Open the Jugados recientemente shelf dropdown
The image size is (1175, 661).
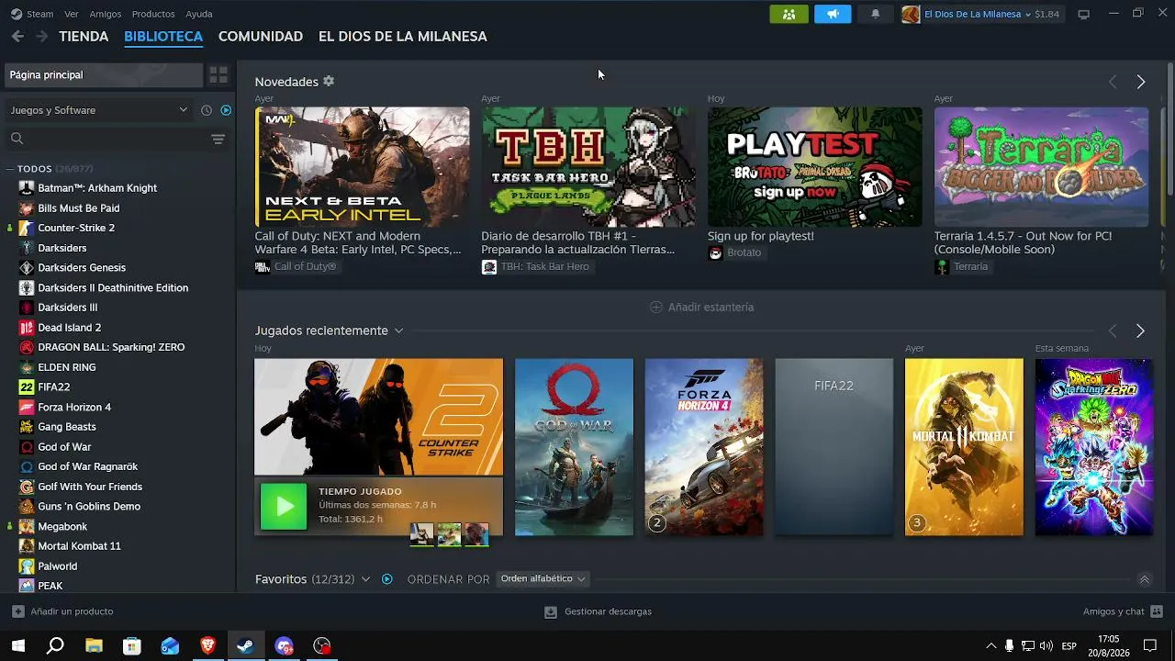[x=398, y=330]
